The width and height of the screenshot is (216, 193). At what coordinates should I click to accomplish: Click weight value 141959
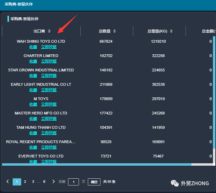159,127
